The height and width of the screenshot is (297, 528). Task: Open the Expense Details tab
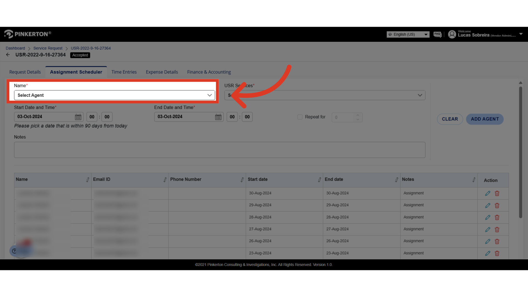click(x=162, y=72)
